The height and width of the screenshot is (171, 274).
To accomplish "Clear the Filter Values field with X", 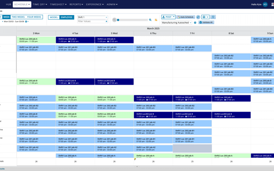I will [x=107, y=21].
